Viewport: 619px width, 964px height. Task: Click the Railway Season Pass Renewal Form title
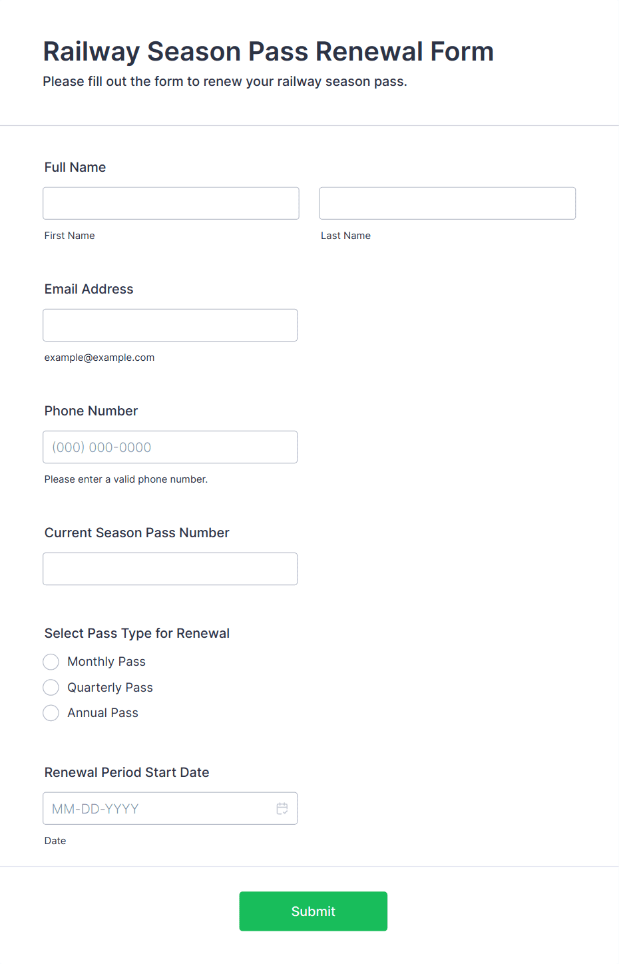[x=268, y=51]
